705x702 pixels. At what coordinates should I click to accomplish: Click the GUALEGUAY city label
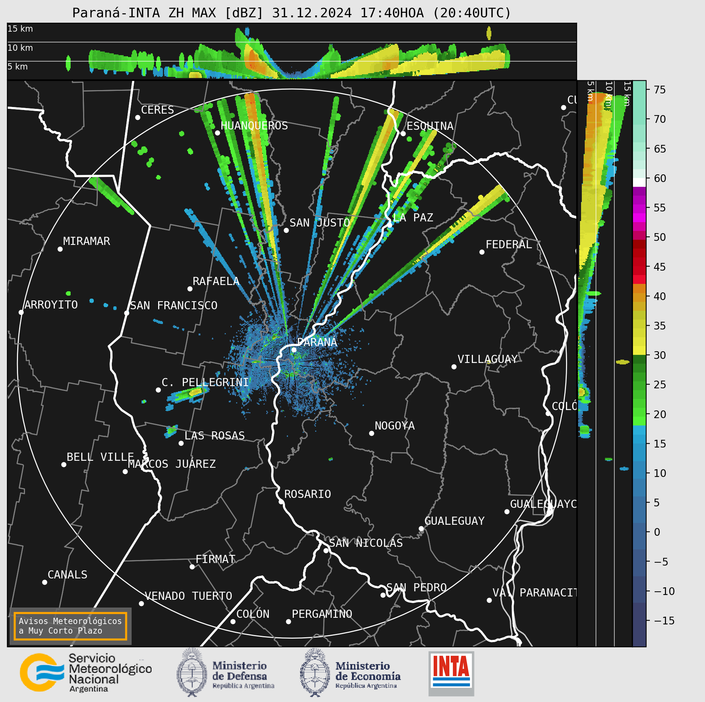click(455, 521)
